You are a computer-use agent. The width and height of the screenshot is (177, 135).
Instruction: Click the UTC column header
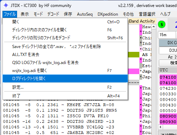pyautogui.click(x=164, y=70)
